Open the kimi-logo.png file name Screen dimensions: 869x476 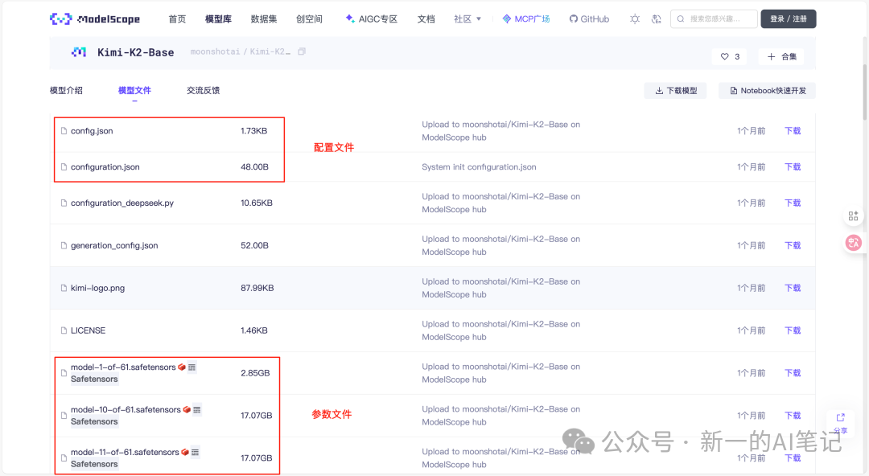coord(97,288)
